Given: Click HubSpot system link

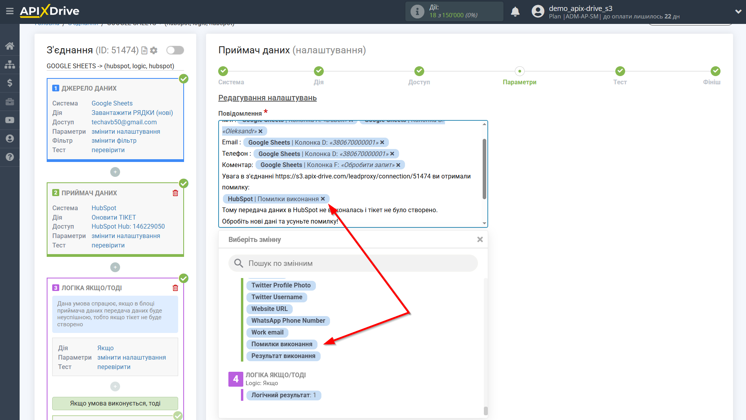Looking at the screenshot, I should click(104, 208).
